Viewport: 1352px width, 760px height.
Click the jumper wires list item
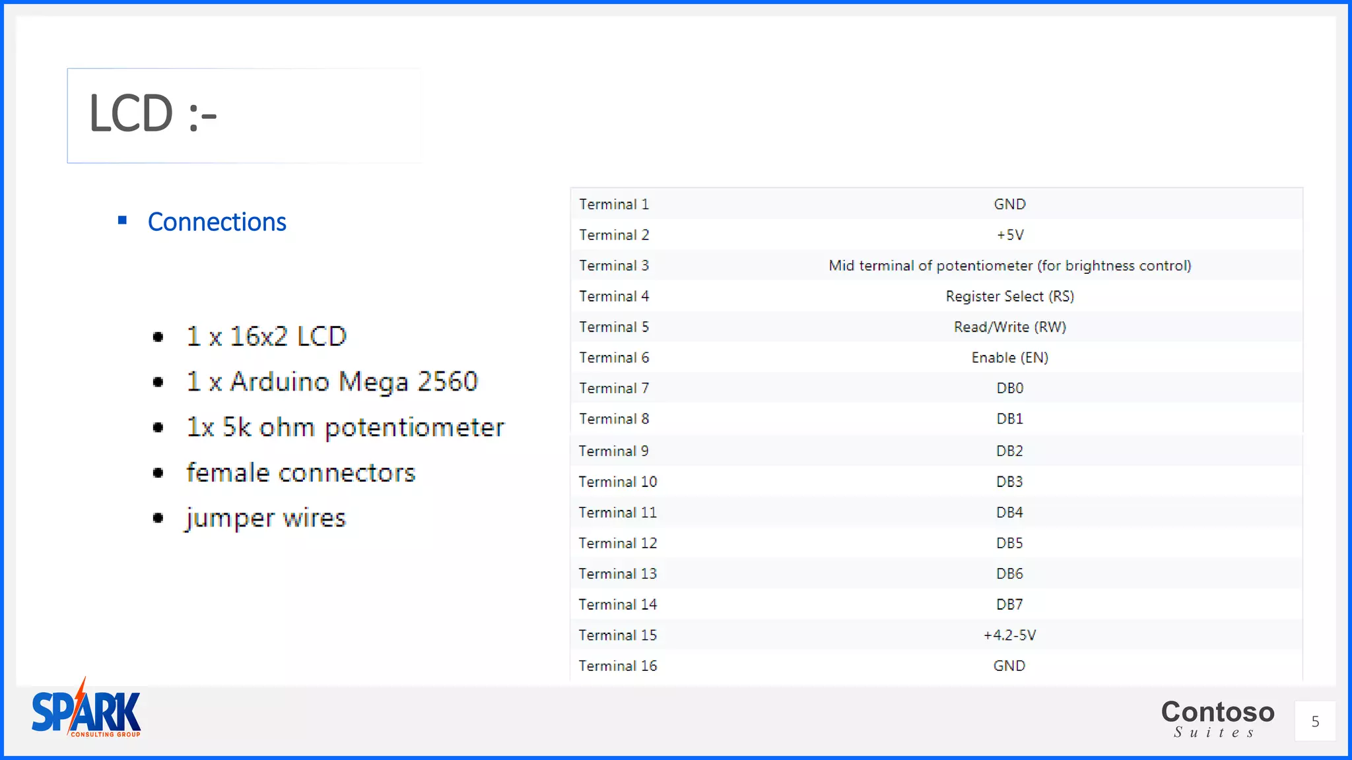point(265,519)
